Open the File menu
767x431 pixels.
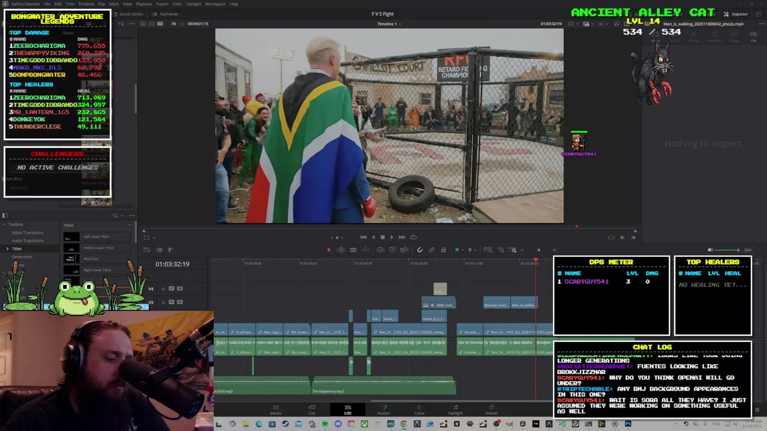pos(47,4)
